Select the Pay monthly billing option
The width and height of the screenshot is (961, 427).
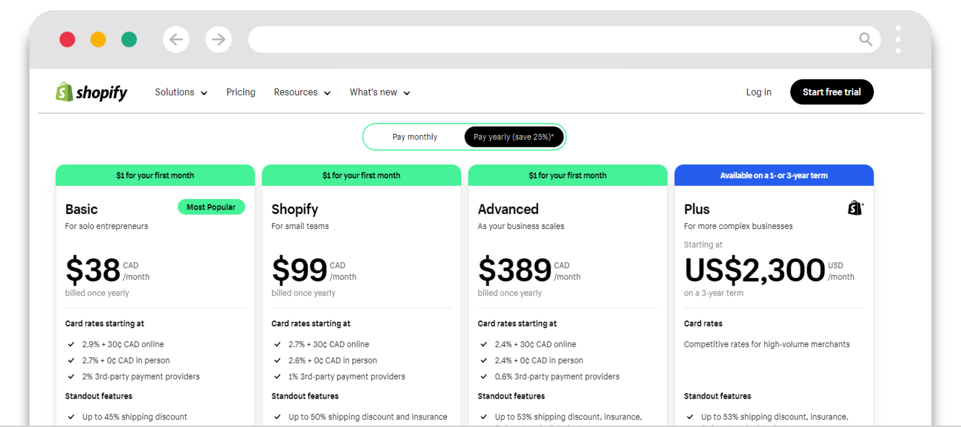click(415, 137)
